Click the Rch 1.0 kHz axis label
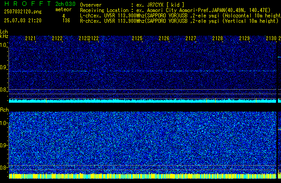 [4, 123]
